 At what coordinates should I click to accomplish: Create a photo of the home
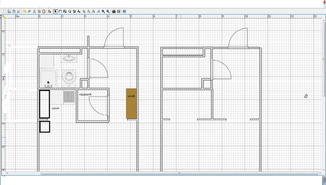point(114,11)
